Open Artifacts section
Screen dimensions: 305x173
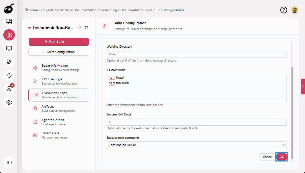59,108
